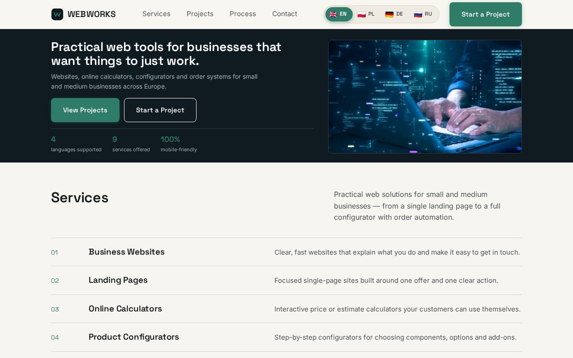Screen dimensions: 573x358
Task: Click the 'Step-by-step configurators' description text
Action: (x=395, y=337)
